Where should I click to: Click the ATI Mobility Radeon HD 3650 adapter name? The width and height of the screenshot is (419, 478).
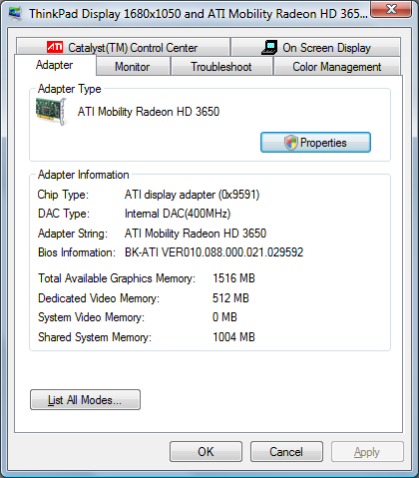pyautogui.click(x=149, y=112)
